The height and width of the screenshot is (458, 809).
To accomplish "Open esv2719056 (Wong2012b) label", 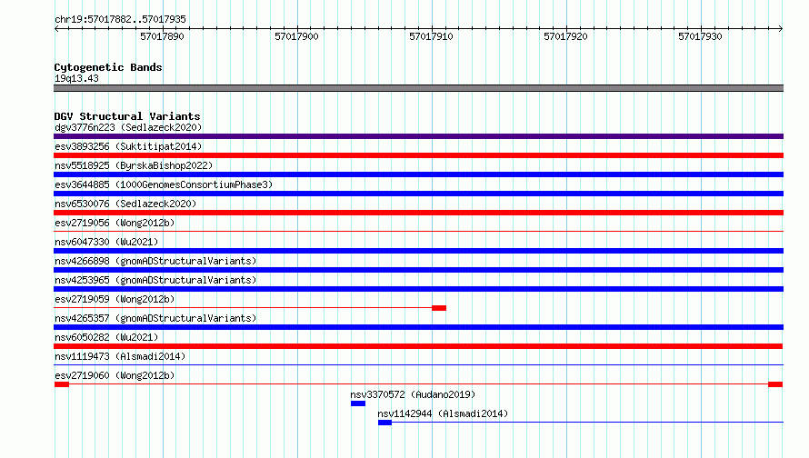I will (115, 223).
